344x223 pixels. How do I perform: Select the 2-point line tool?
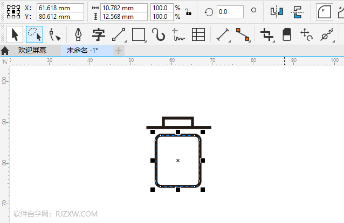(119, 34)
